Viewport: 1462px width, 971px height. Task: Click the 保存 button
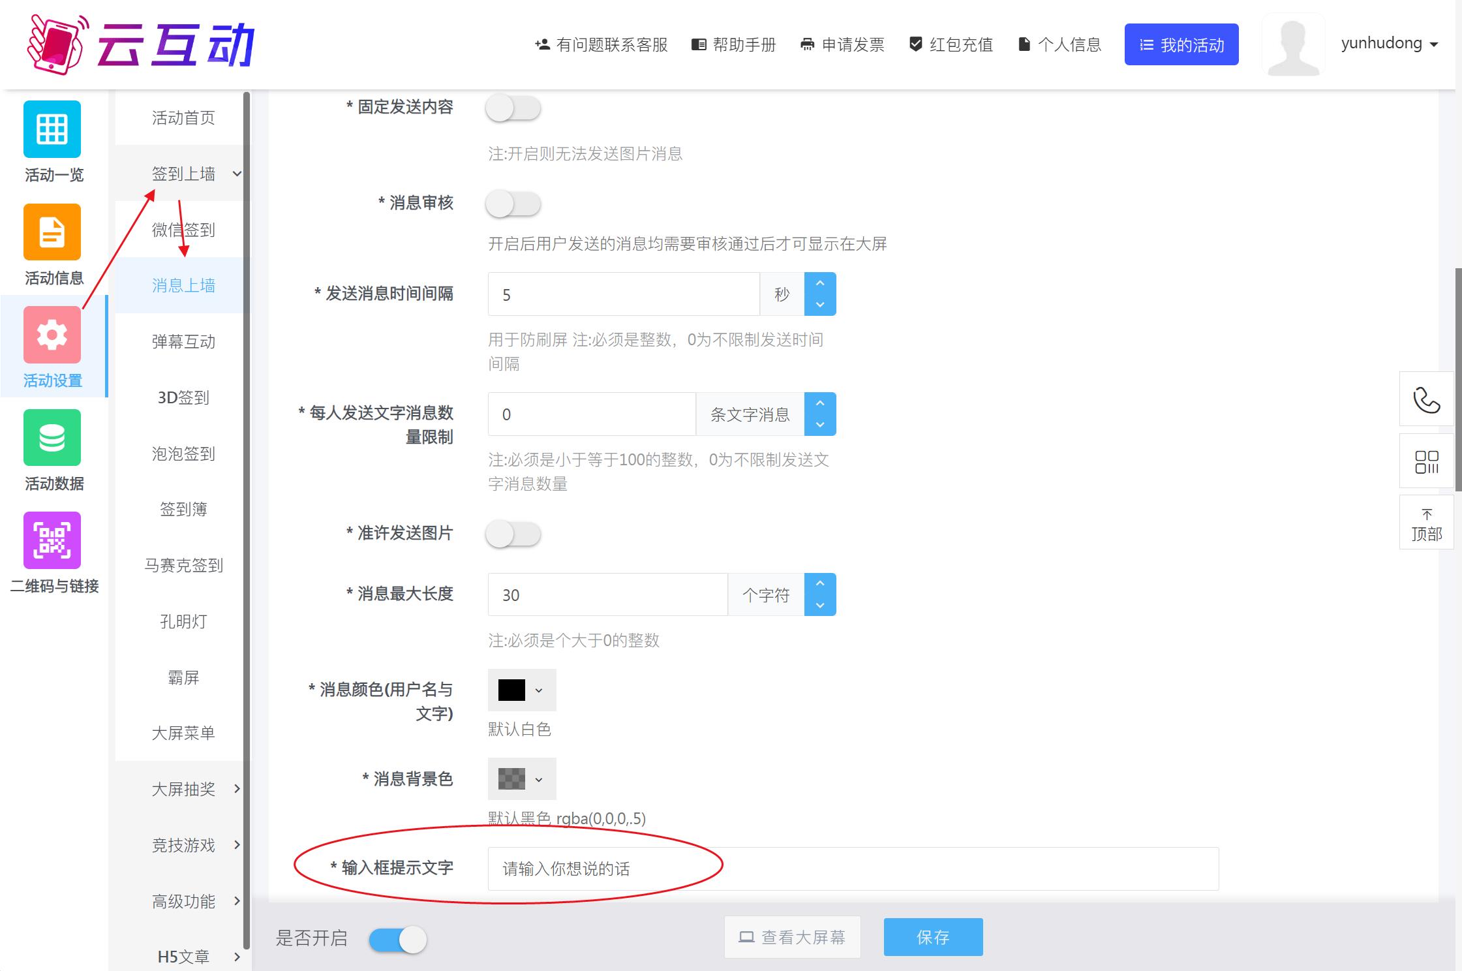coord(932,937)
